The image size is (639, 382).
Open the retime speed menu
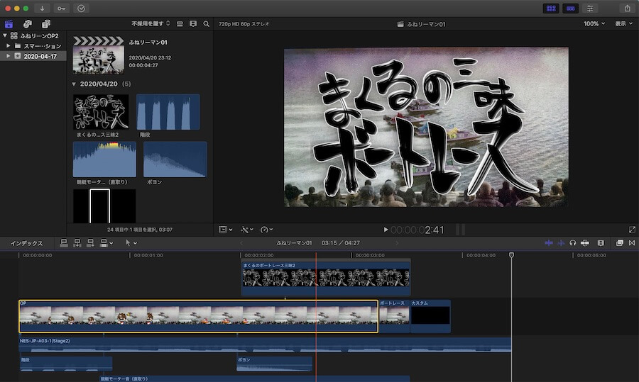pyautogui.click(x=266, y=230)
